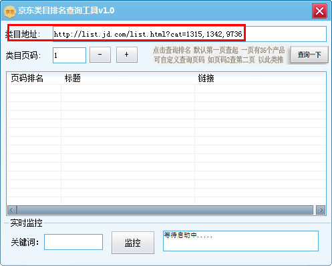Click the 监控 monitor button
This screenshot has height=266, width=332.
[x=133, y=243]
